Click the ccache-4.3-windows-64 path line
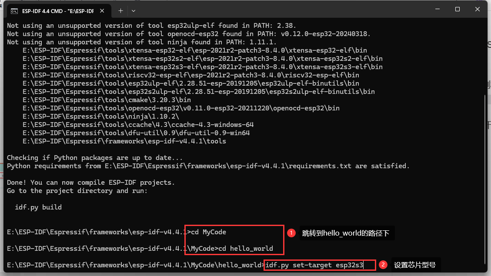Screen dimensions: 491x276 tap(138, 125)
